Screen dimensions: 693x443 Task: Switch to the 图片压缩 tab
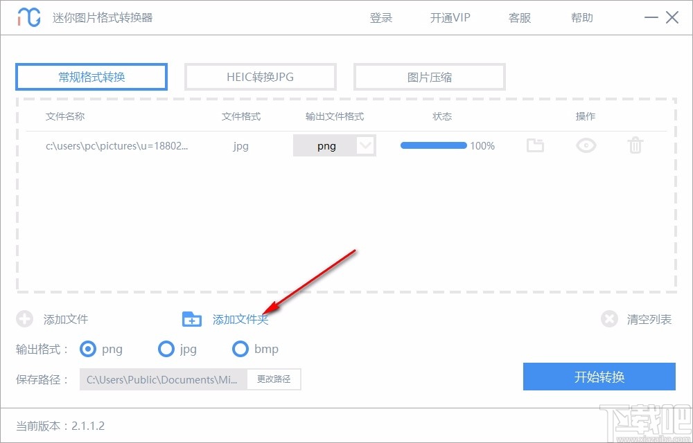[x=429, y=76]
